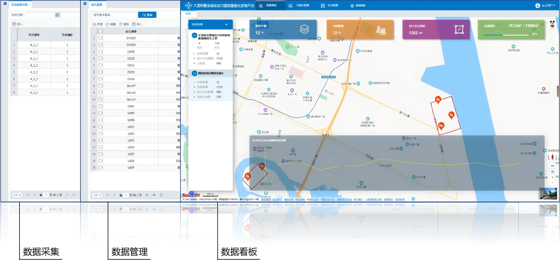
Task: Click the map zoom-in plus button
Action: (552, 177)
